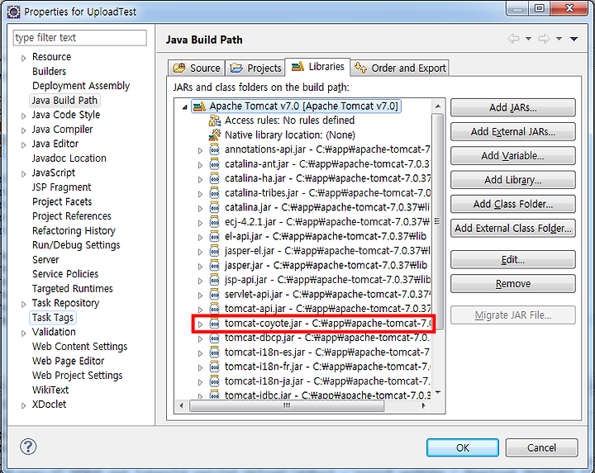Click the Add Library... button

coord(512,180)
